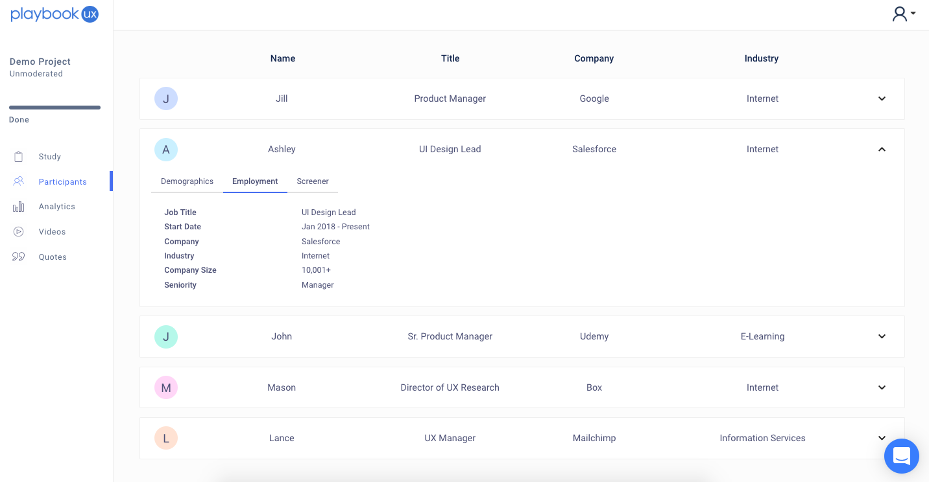Click the Study clipboard icon

click(19, 157)
